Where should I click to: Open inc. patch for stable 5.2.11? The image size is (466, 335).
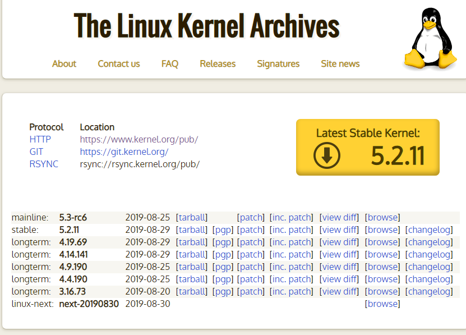click(x=291, y=230)
